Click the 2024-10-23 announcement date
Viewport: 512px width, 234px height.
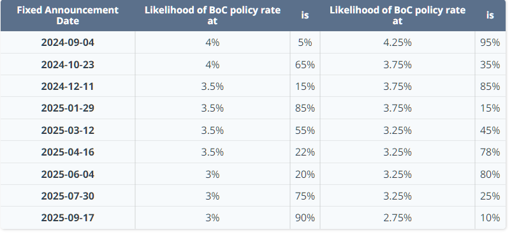click(x=68, y=64)
